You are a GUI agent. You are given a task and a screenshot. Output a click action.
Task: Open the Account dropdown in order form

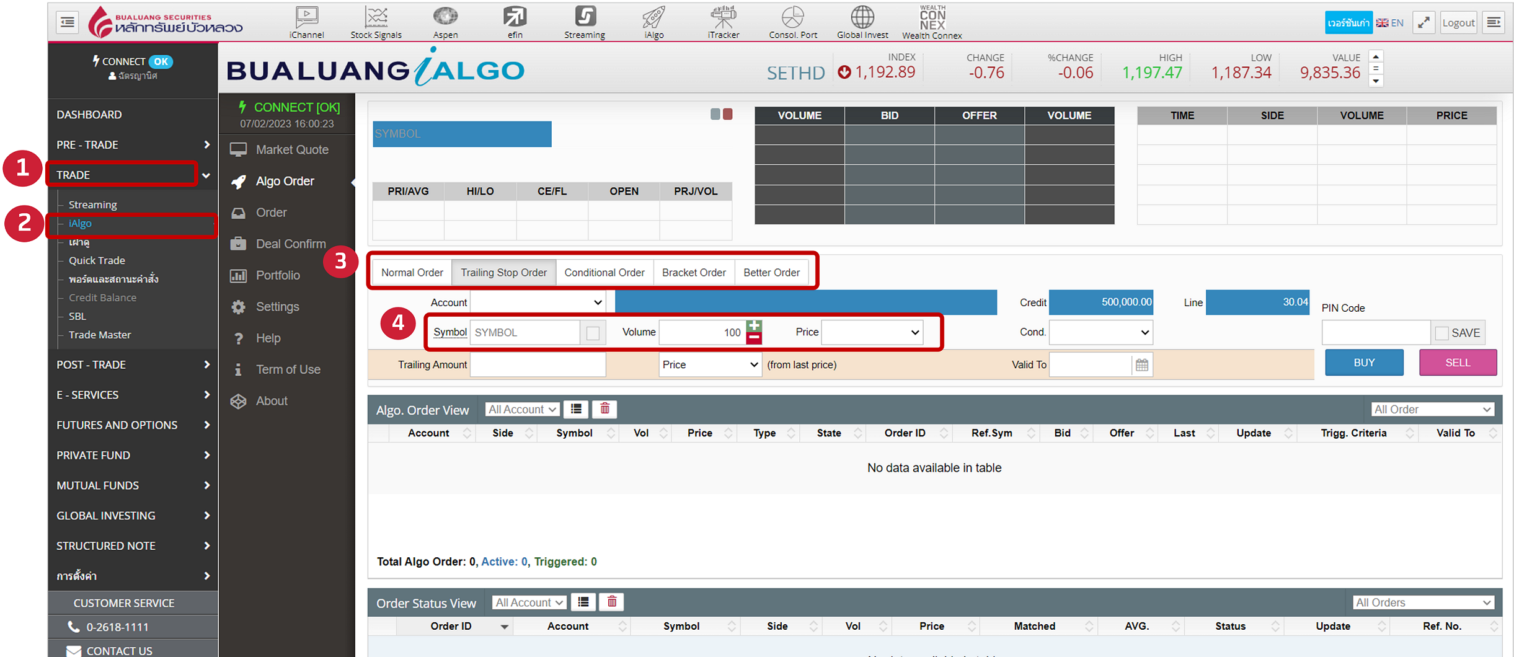pos(538,302)
